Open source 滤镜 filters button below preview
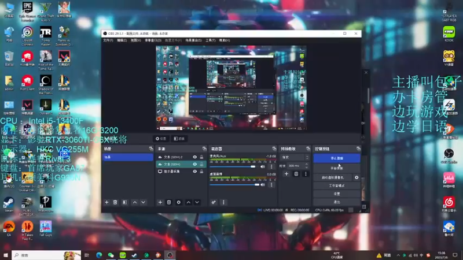463x260 pixels. tap(179, 139)
